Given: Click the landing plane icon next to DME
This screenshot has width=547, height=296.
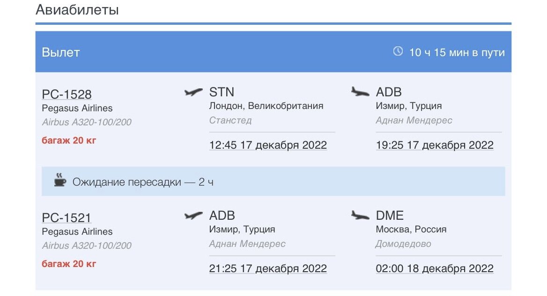Looking at the screenshot, I should click(360, 215).
